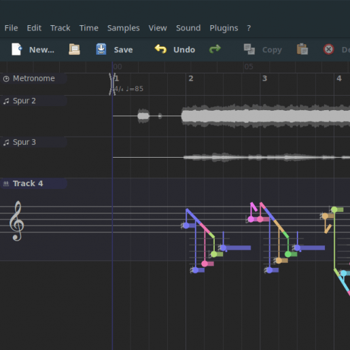Screen dimensions: 350x350
Task: Click the Copy button label
Action: click(x=272, y=50)
